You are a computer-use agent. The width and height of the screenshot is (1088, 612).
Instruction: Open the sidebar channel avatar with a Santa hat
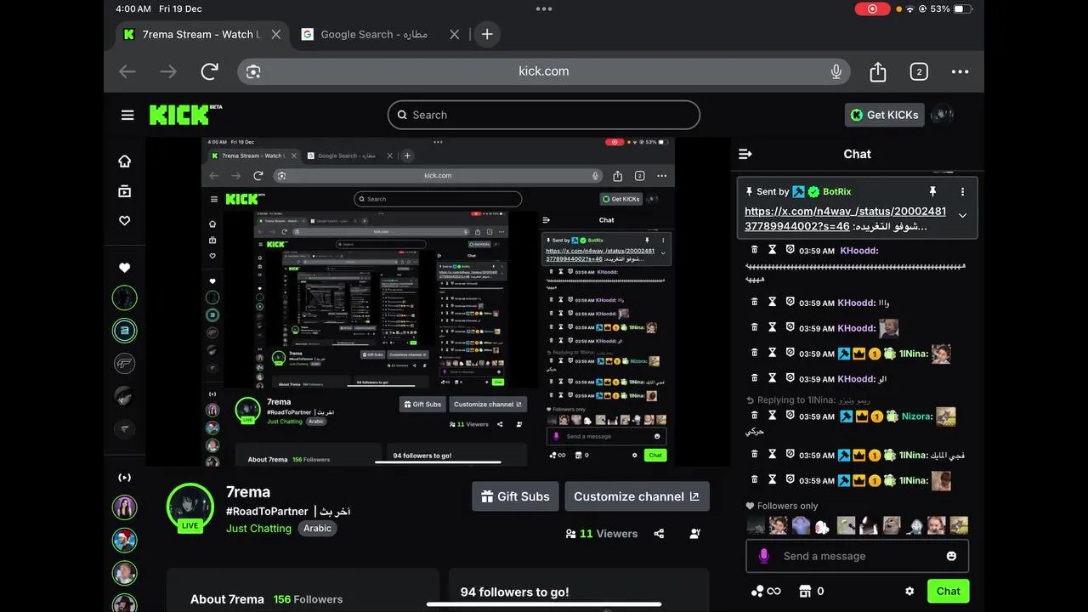pos(125,540)
